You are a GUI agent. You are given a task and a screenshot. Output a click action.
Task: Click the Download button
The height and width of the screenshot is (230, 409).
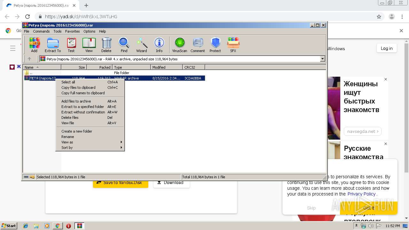point(171,184)
